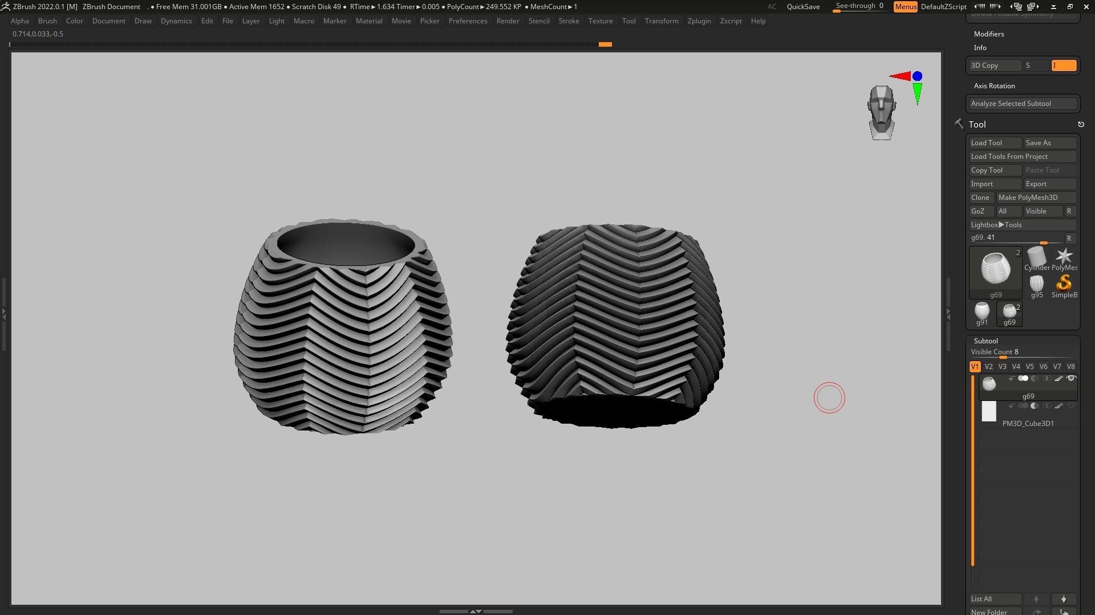Click g69 subtool arrow-down icon

1011,379
